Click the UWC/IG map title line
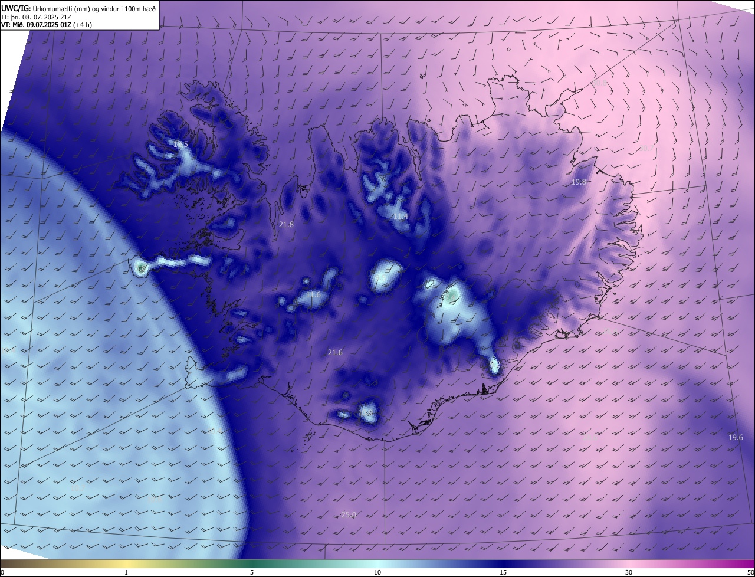 (78, 8)
